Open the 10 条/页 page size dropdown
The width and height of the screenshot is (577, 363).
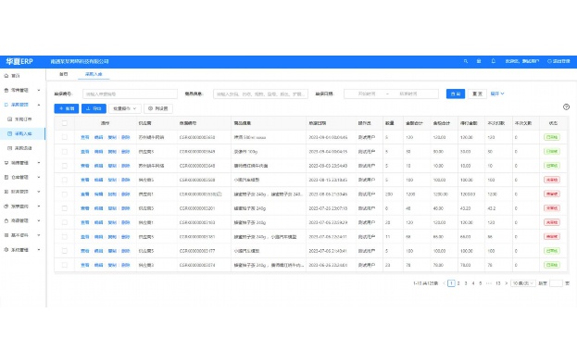[523, 283]
